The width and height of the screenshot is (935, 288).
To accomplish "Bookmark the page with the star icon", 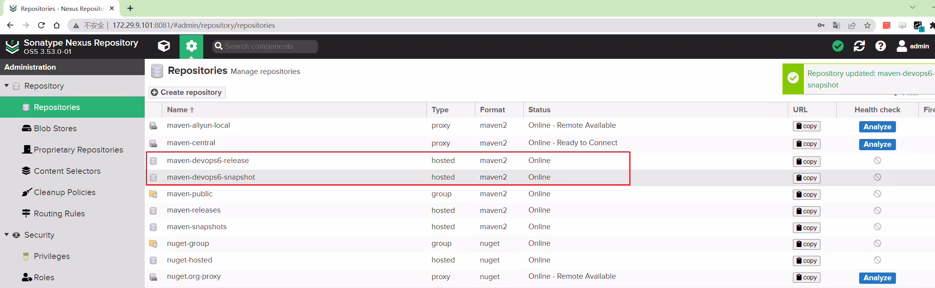I will 867,25.
